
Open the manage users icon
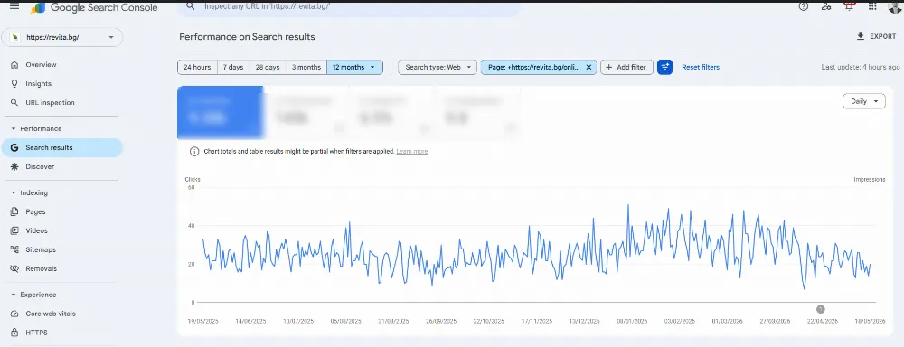pos(826,6)
